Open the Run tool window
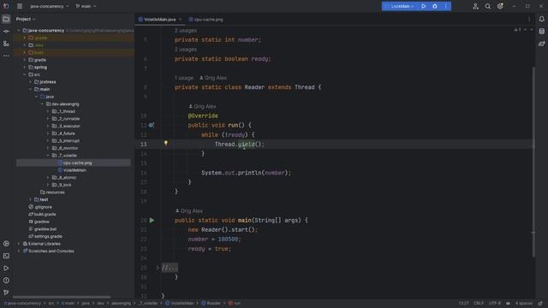The image size is (548, 308). [x=6, y=268]
